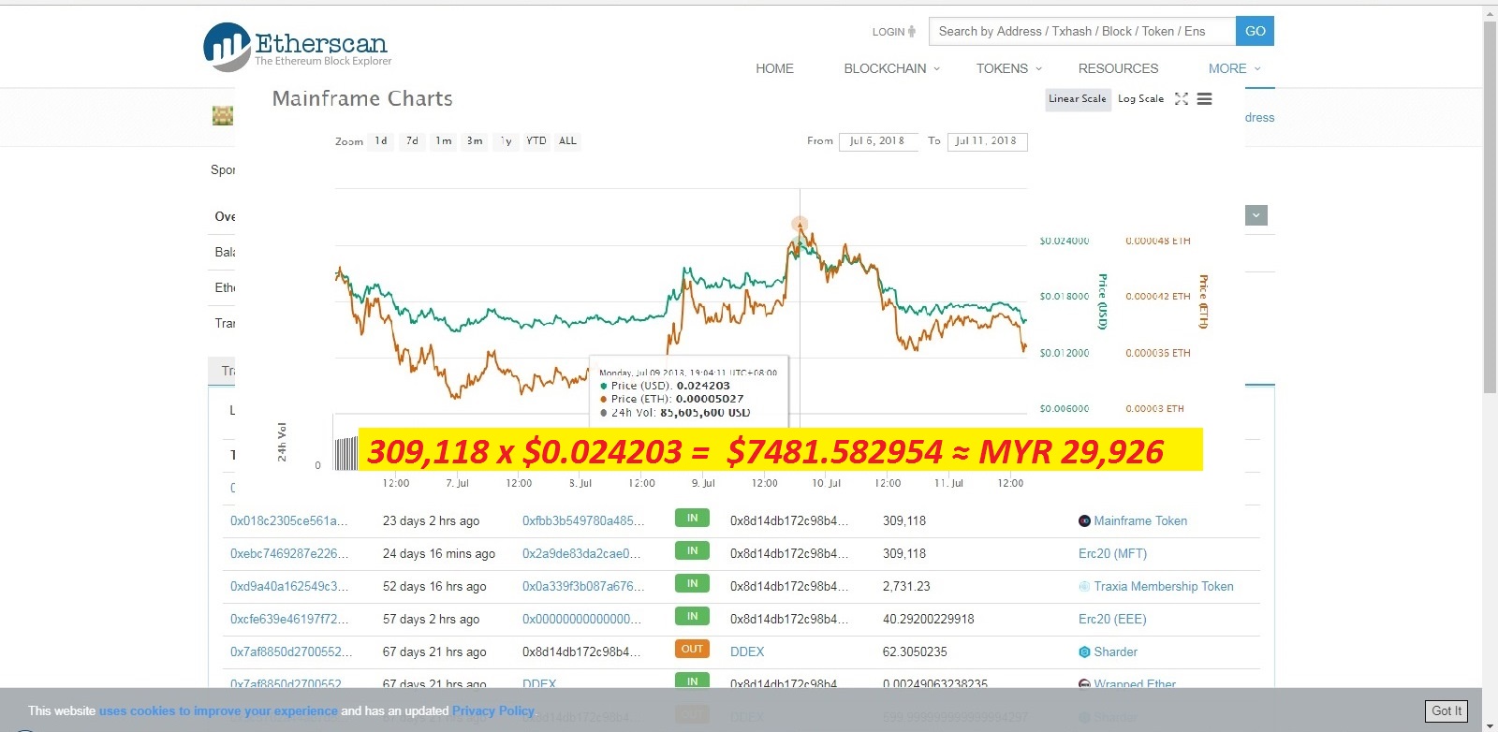This screenshot has width=1498, height=732.
Task: Select the 40.29200229918 amount value
Action: [929, 620]
